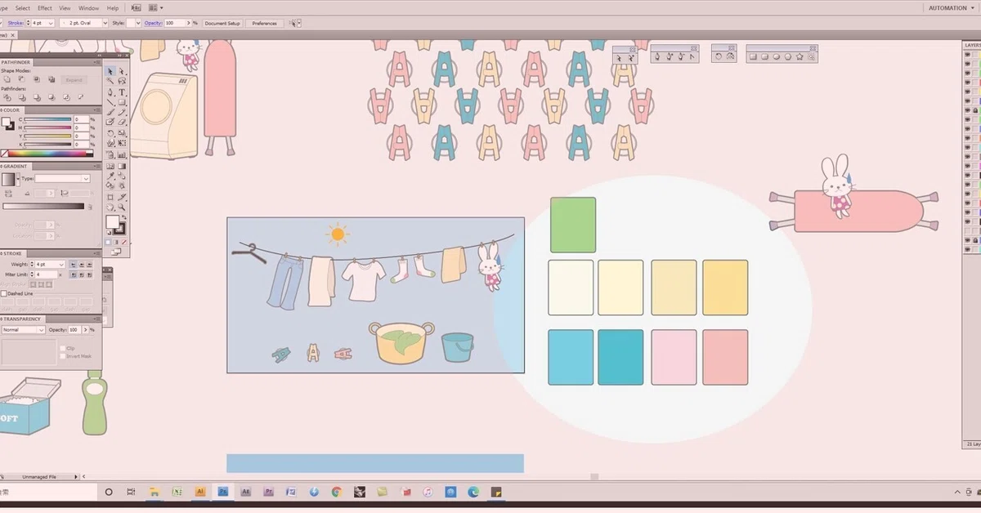
Task: Select the Pen tool
Action: [x=110, y=92]
